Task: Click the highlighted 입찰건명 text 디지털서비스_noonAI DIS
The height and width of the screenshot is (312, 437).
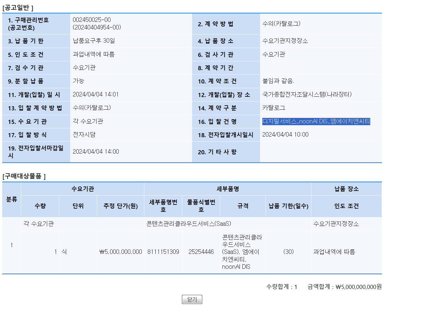Action: 316,121
